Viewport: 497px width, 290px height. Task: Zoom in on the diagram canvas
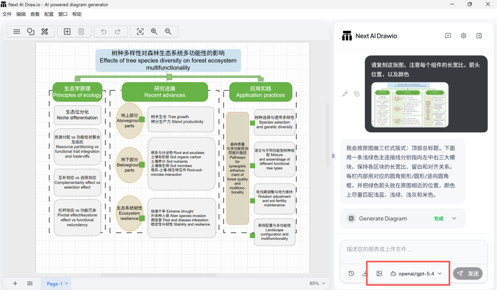[154, 31]
